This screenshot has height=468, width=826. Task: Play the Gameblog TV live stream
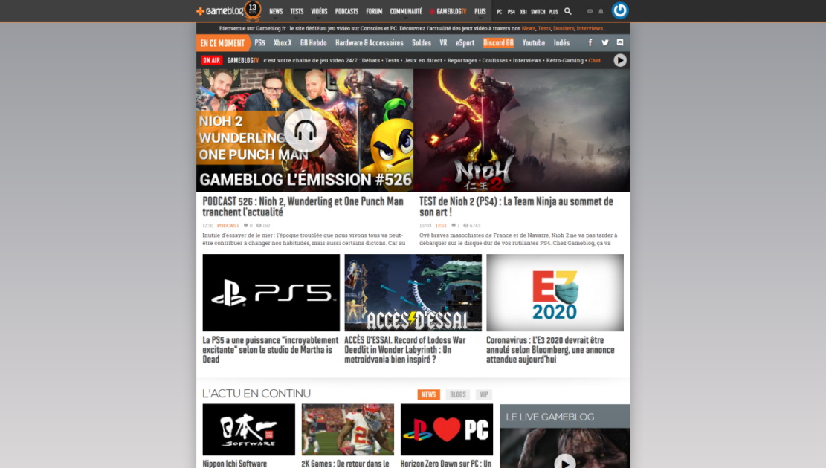pyautogui.click(x=620, y=60)
